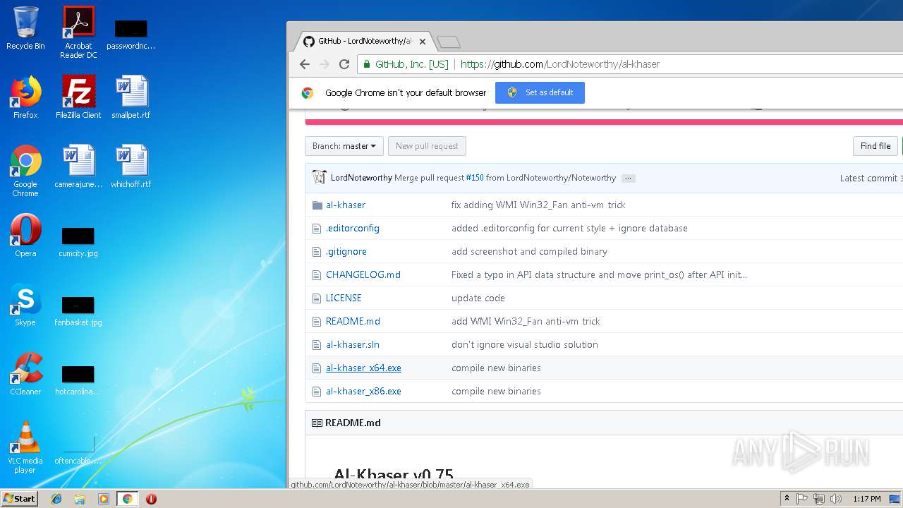Image resolution: width=903 pixels, height=508 pixels.
Task: Open LICENSE file
Action: pos(344,298)
